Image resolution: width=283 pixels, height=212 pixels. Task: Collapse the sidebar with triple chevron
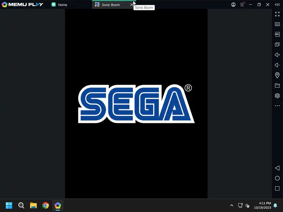pos(277,4)
